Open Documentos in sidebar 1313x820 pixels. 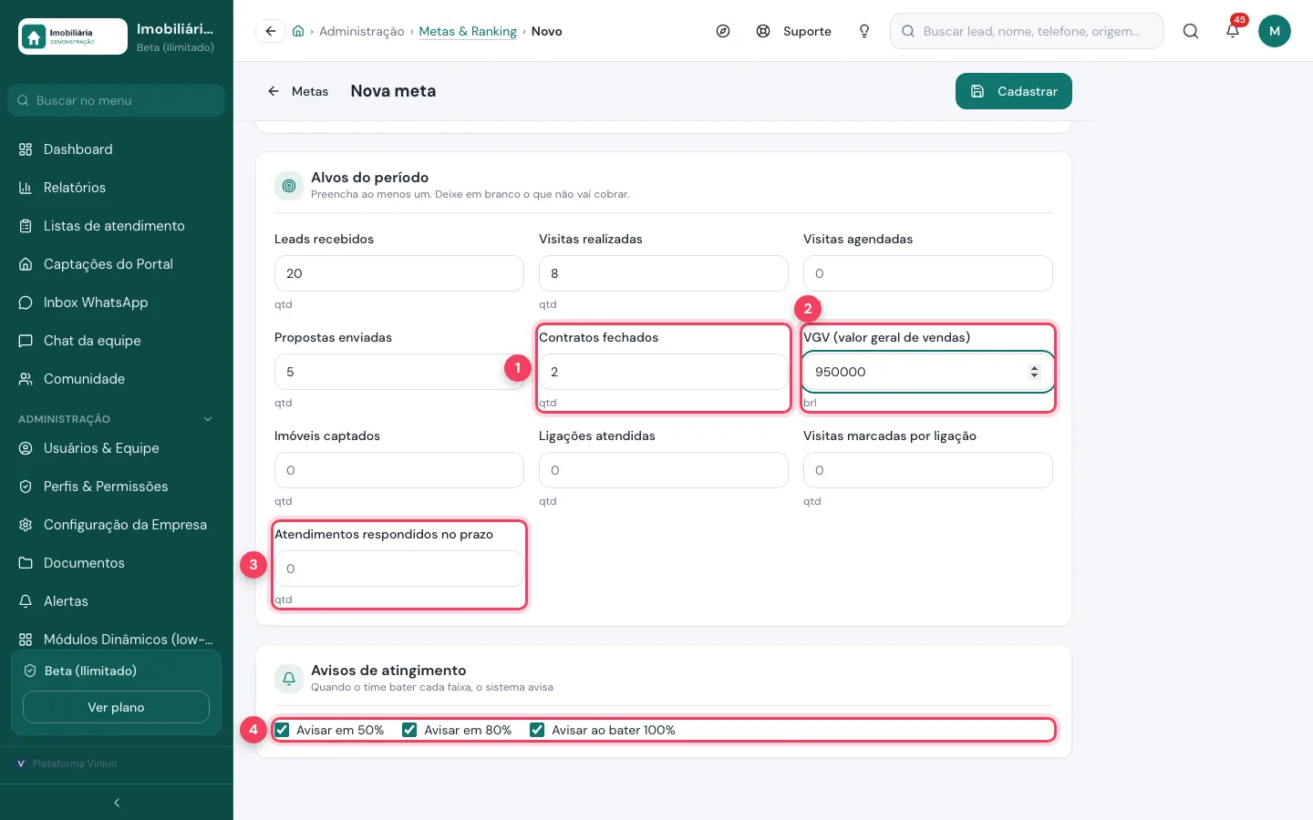point(117,563)
